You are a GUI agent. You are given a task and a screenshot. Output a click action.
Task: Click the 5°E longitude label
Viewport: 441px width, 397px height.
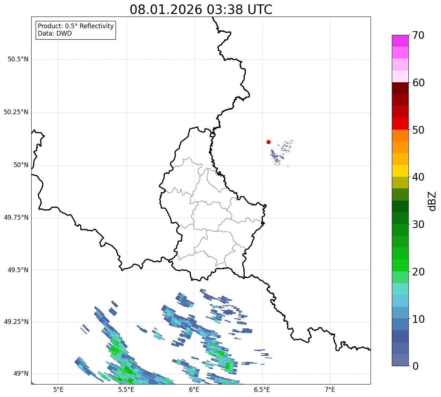tap(58, 390)
